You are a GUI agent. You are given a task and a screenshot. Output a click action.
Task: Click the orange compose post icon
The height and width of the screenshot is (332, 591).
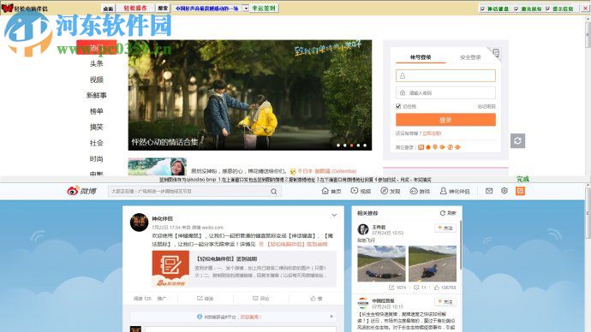tap(520, 191)
